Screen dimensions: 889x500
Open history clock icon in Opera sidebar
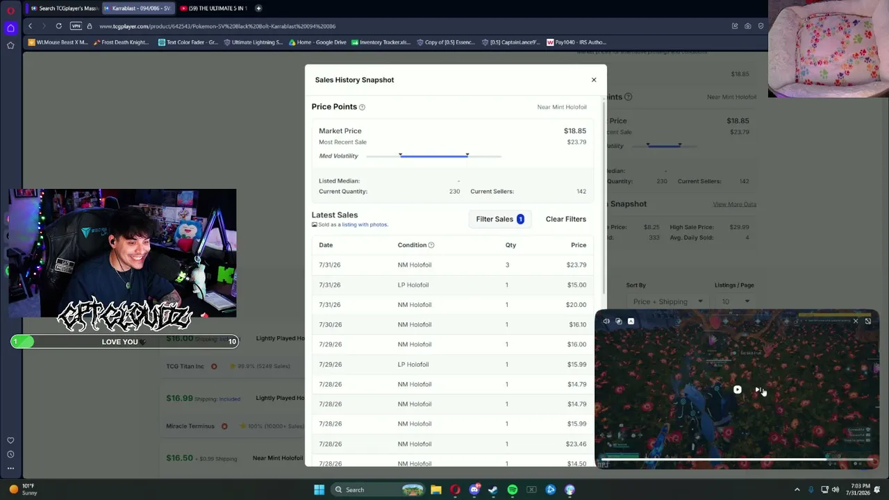10,454
